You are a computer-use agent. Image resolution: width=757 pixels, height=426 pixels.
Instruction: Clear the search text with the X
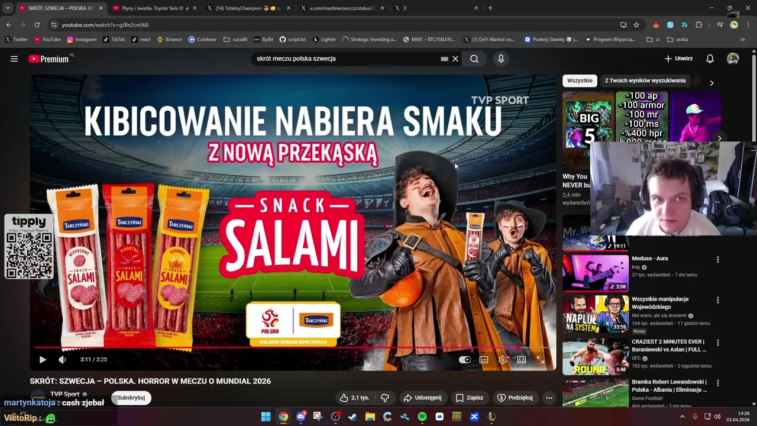point(455,59)
